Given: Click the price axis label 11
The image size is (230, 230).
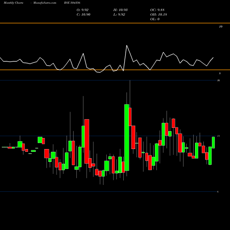Looking at the screenshot, I should pos(218,136).
